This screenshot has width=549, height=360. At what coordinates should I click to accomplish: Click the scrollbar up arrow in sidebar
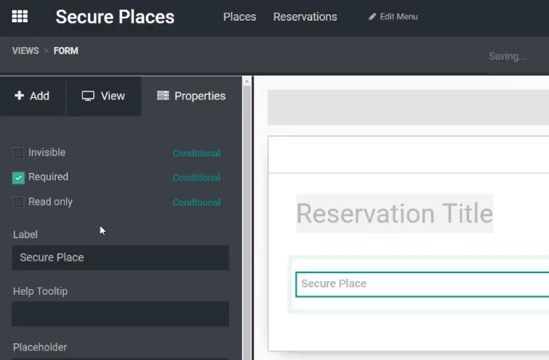point(247,81)
